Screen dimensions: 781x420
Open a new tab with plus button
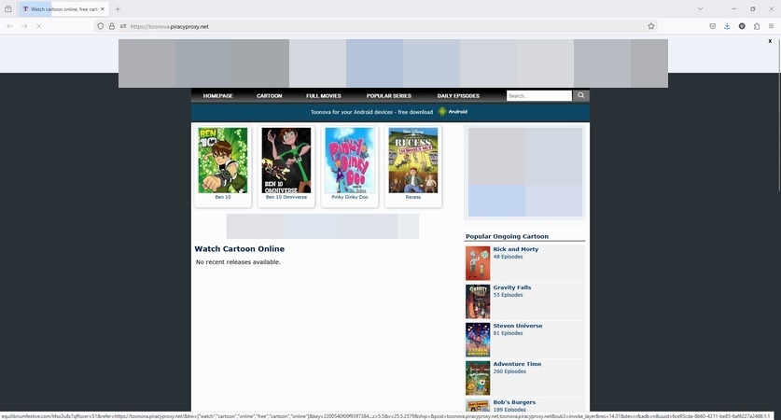point(118,9)
